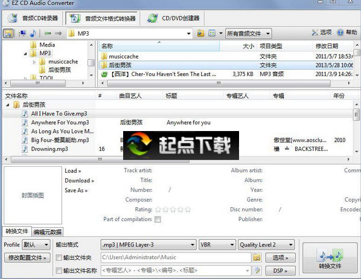361x279 pixels.
Task: Open the Profile 默认 dropdown
Action: pyautogui.click(x=36, y=245)
